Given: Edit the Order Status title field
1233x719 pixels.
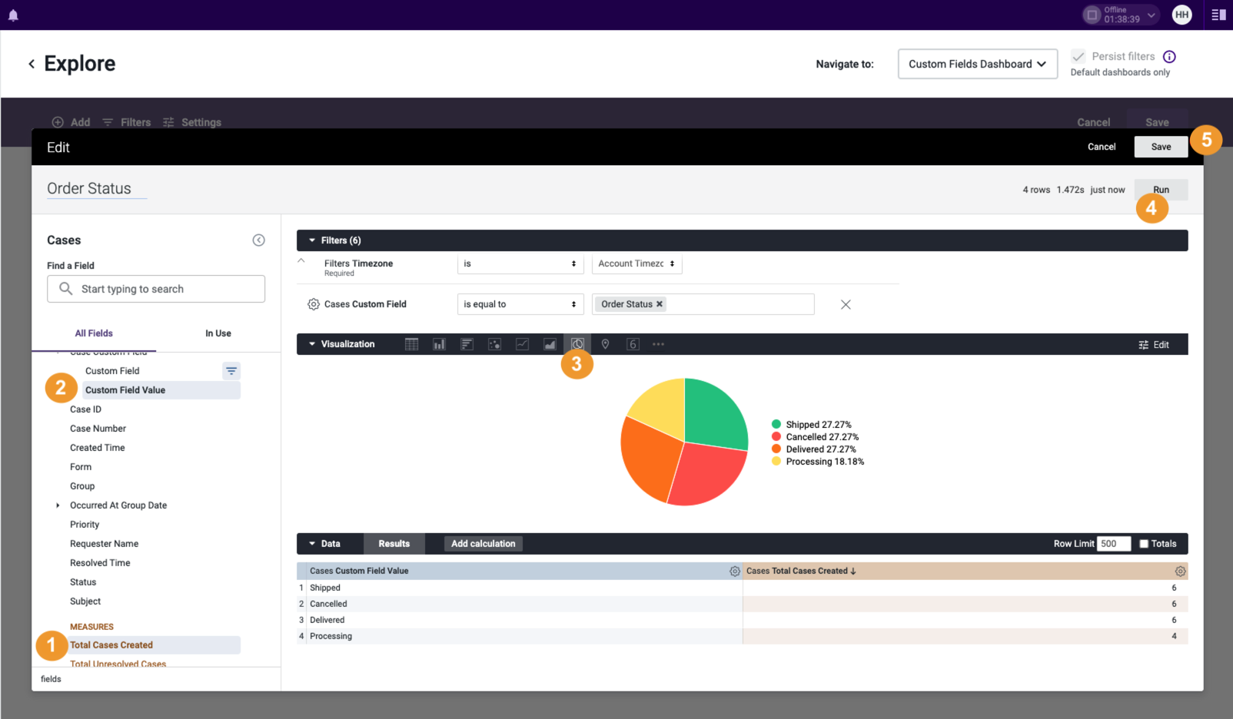Looking at the screenshot, I should [97, 189].
